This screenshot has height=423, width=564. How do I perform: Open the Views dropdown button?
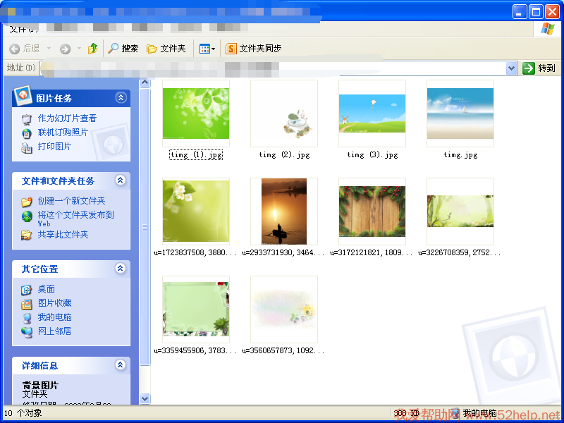pyautogui.click(x=207, y=49)
